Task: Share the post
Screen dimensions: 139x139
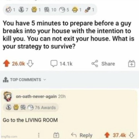Action: [x=103, y=64]
